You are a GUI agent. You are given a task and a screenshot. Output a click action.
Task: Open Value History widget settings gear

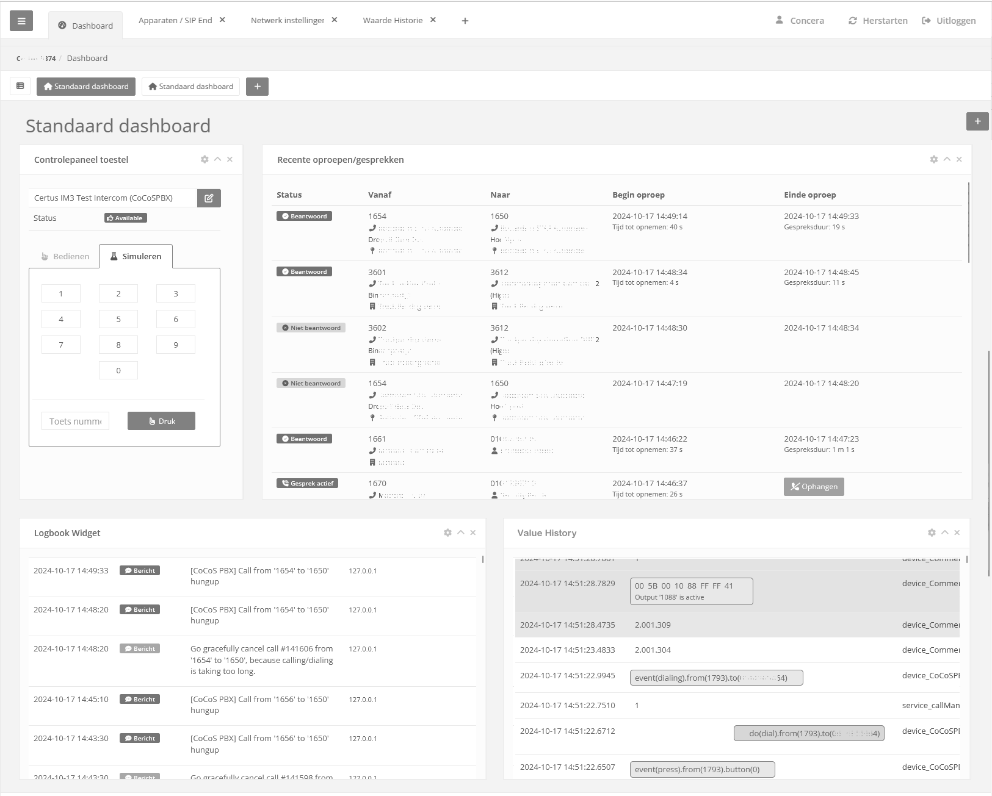point(932,532)
